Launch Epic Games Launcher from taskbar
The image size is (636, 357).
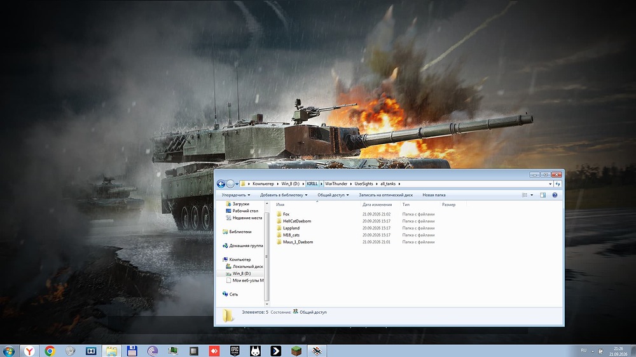pos(235,351)
